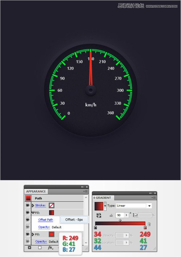Click the gradient angle icon

tap(111, 215)
